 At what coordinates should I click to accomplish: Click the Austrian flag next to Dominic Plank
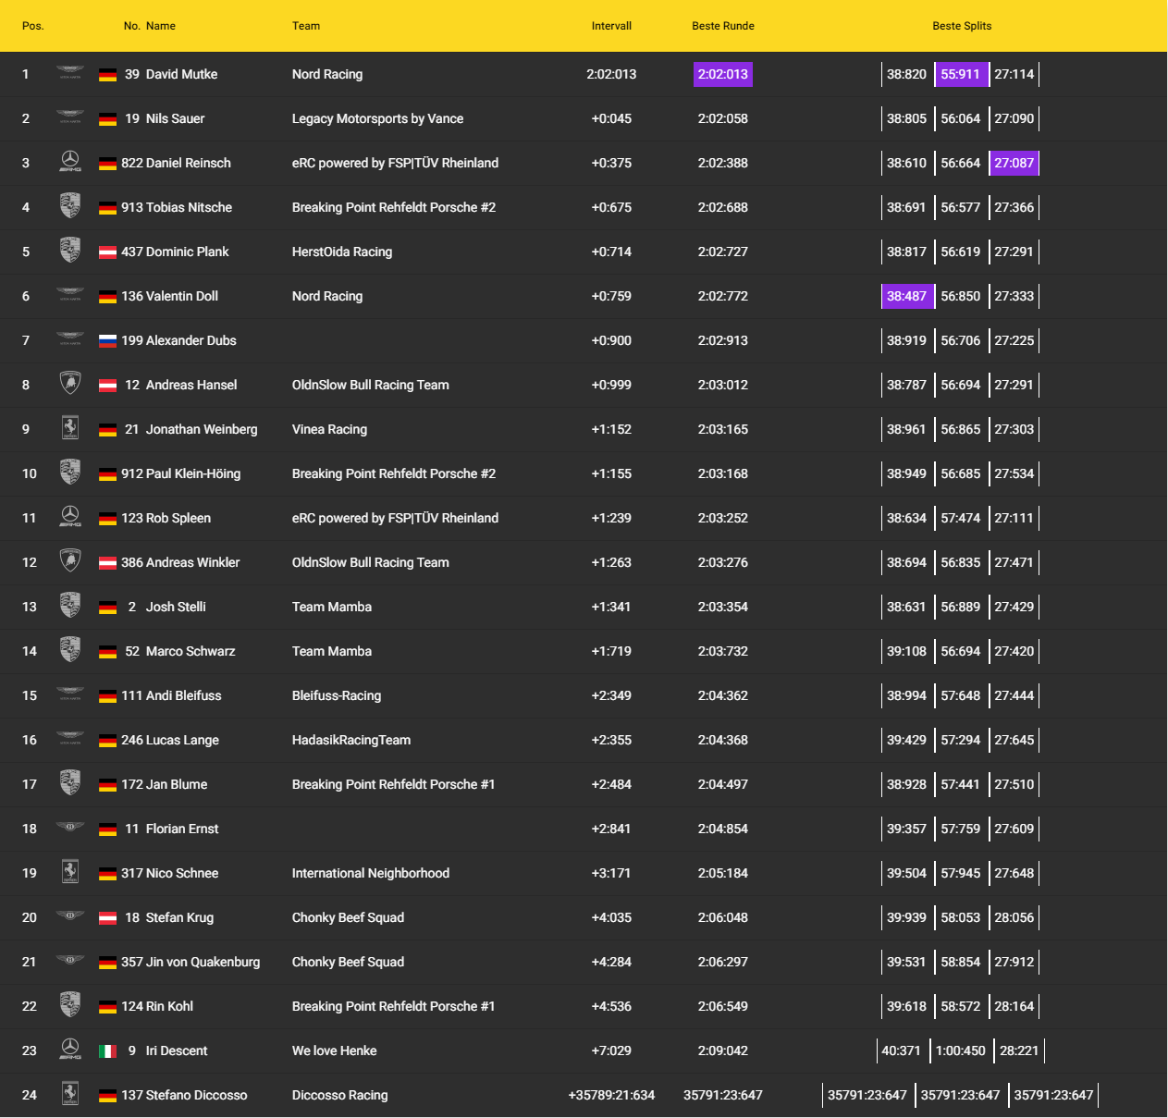pos(107,252)
